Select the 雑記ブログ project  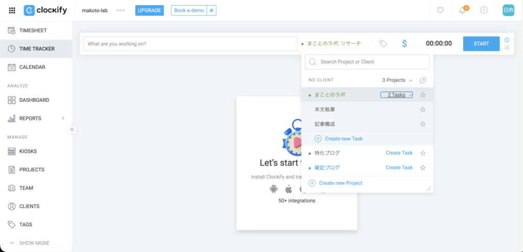point(327,168)
